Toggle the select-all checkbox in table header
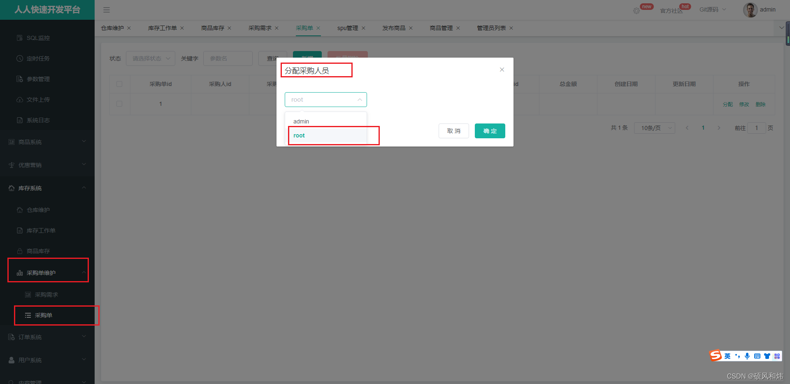Viewport: 790px width, 384px height. [x=119, y=84]
